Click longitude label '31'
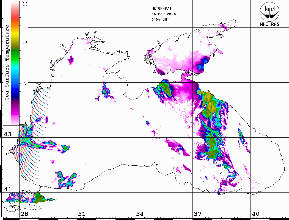Viewport: 289px width, 220px height. coord(82,214)
